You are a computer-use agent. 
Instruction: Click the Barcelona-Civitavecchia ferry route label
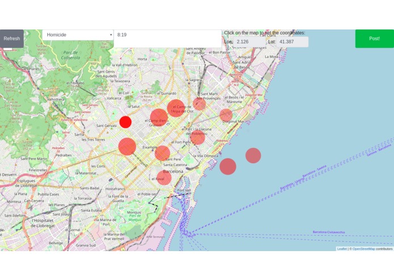coord(329,232)
